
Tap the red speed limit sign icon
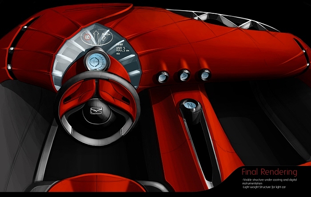click(x=87, y=37)
